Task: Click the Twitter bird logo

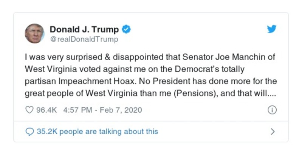Action: click(x=272, y=29)
